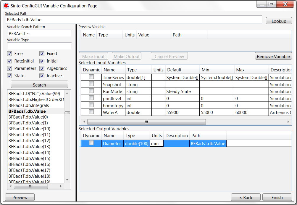Viewport: 297px width, 205px height.
Task: Toggle Dynamic checkbox for WaterA row
Action: point(91,112)
